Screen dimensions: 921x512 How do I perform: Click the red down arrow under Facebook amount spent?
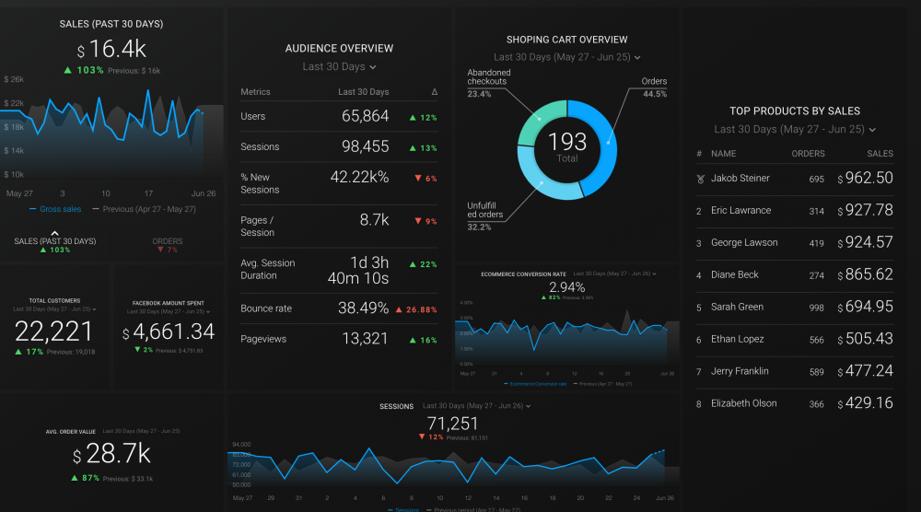click(x=137, y=350)
